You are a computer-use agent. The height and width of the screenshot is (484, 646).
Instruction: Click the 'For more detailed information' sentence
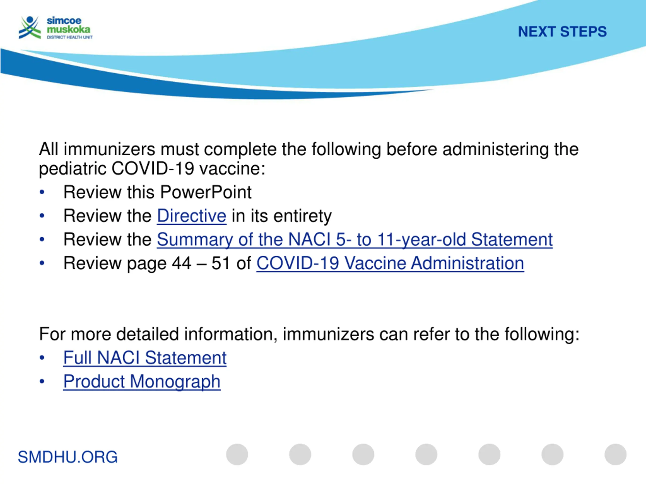[x=309, y=334]
